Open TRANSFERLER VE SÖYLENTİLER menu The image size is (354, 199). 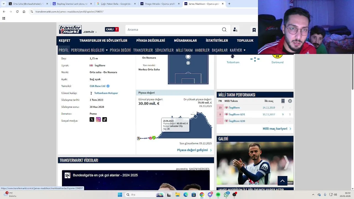coord(103,40)
